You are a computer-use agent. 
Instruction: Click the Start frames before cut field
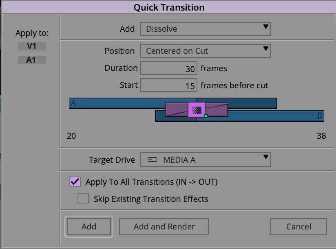coord(169,85)
